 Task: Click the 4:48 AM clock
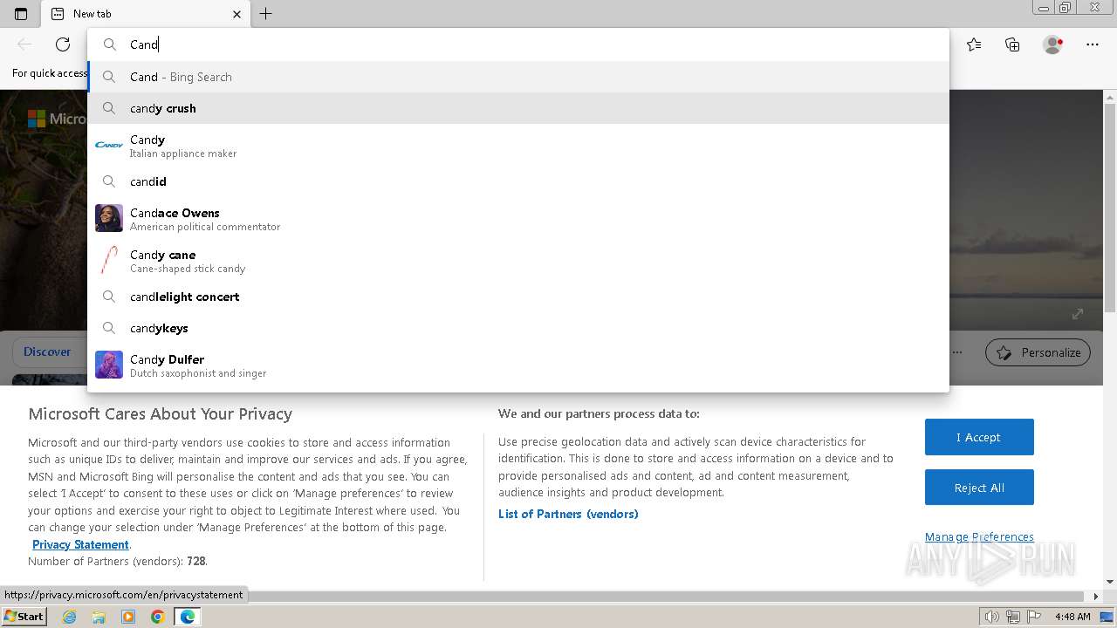point(1072,617)
